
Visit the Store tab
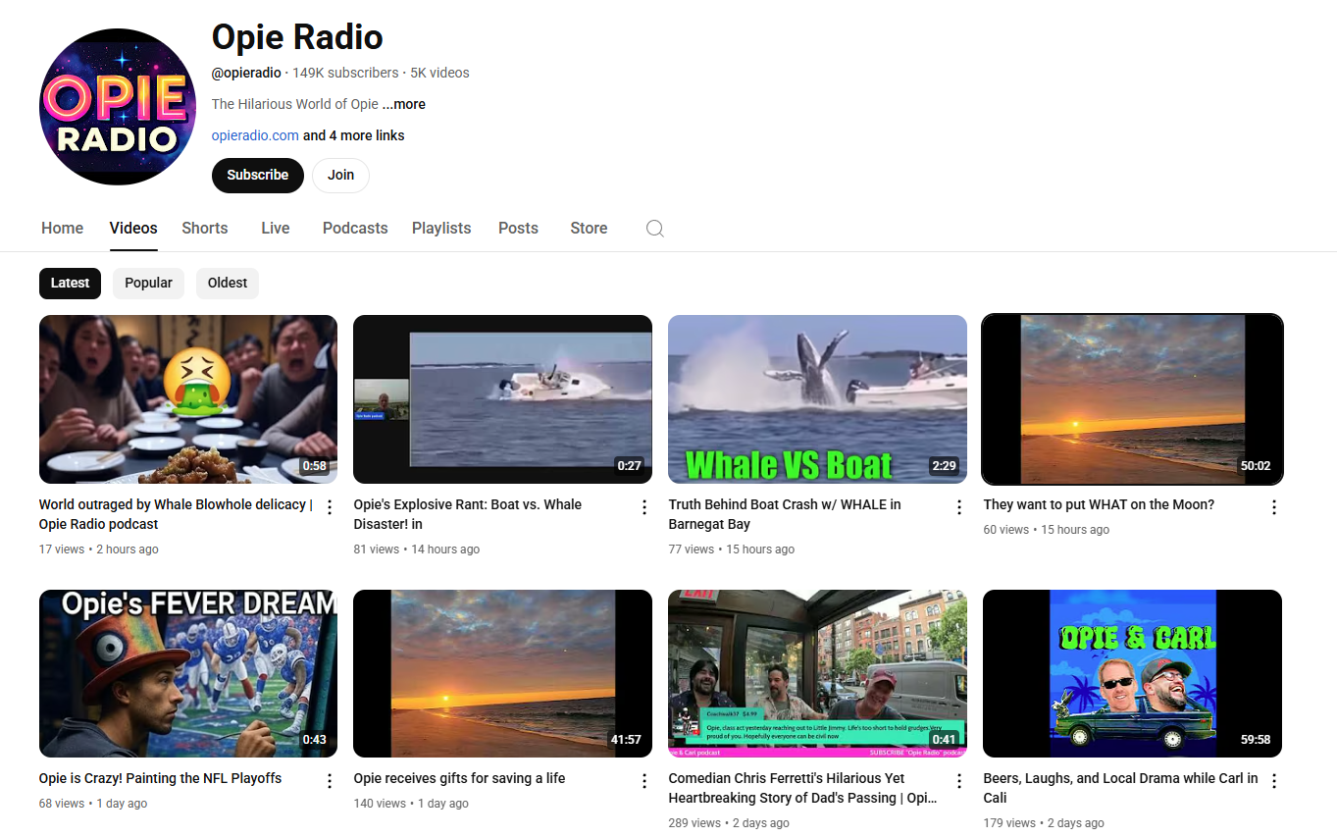[x=589, y=228]
